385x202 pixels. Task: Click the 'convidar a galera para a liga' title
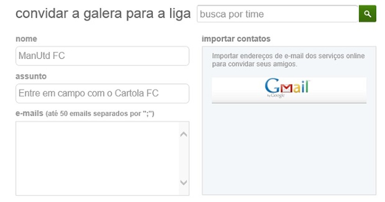(103, 14)
